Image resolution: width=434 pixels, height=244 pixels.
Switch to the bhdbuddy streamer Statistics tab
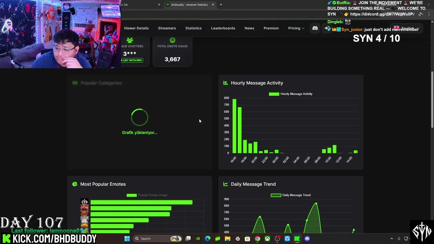pos(190,5)
